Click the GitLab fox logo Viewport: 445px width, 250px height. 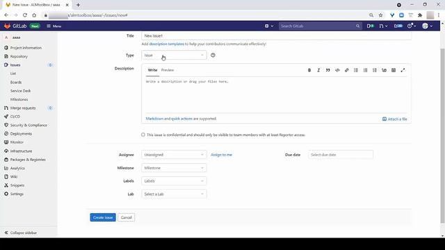[x=7, y=26]
